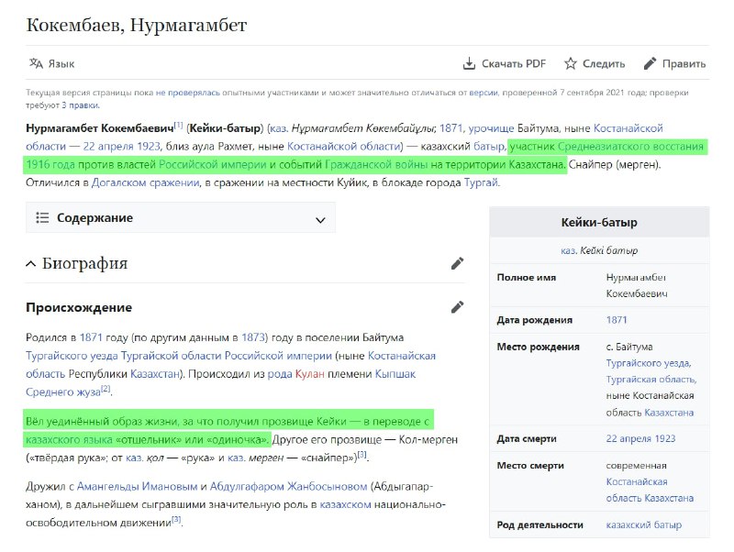Open the Язык language selector
The height and width of the screenshot is (552, 734).
pyautogui.click(x=52, y=63)
